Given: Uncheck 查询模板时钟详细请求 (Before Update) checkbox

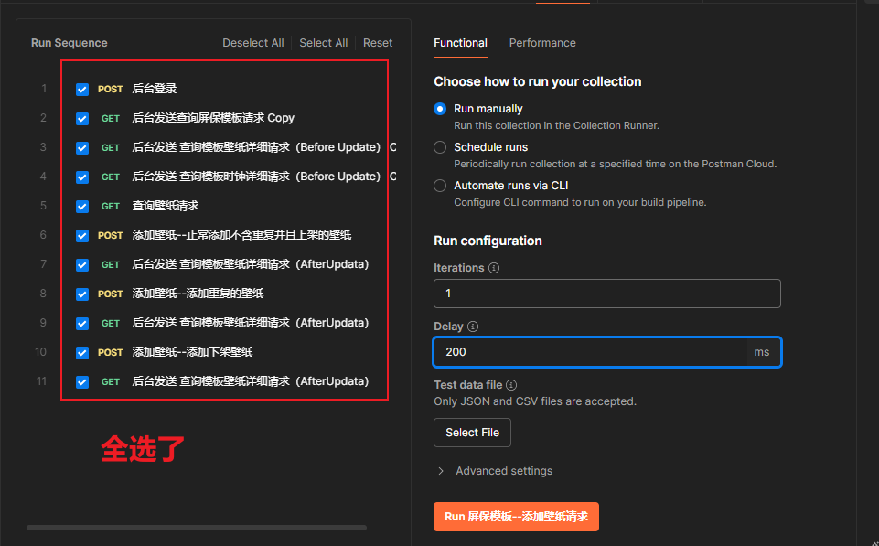Looking at the screenshot, I should pyautogui.click(x=82, y=177).
